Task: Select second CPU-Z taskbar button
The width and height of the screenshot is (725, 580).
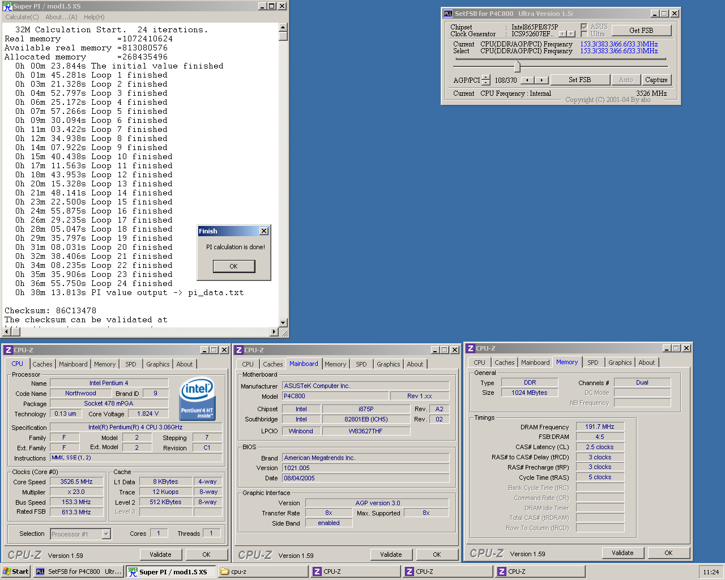Action: pos(447,572)
